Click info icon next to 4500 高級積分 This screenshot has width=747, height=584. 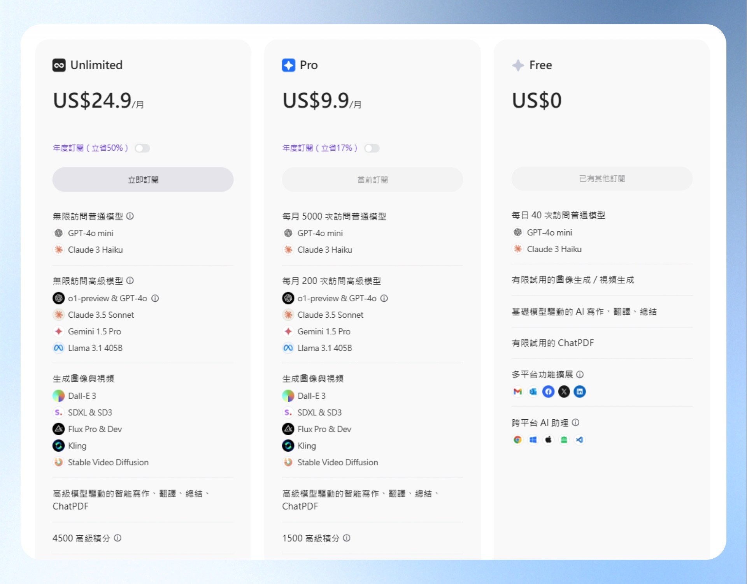click(x=117, y=538)
